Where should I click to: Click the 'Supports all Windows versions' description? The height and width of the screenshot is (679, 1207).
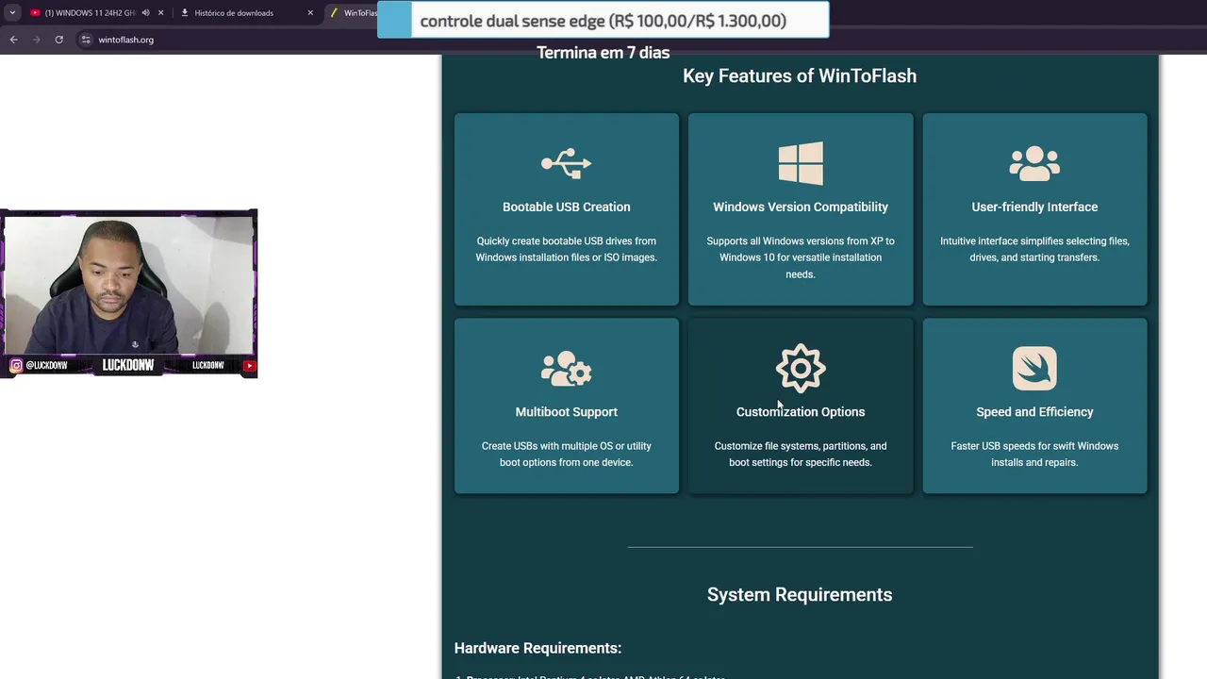click(801, 257)
